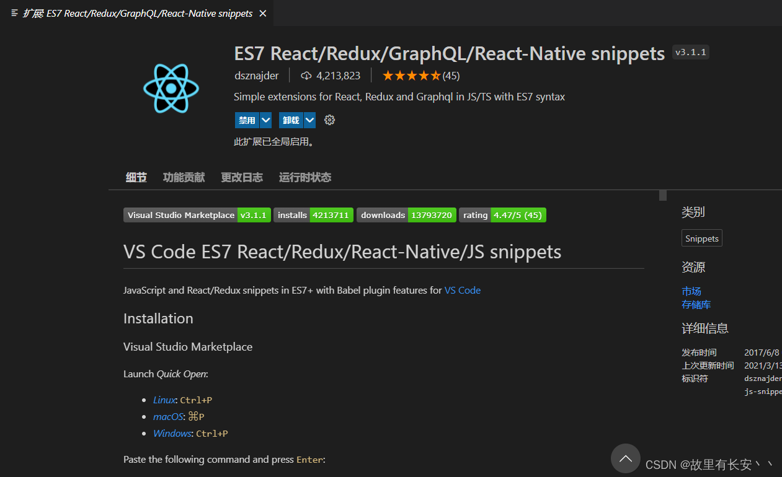The width and height of the screenshot is (782, 477).
Task: Click the rating 4.47/5 badge
Action: (502, 215)
